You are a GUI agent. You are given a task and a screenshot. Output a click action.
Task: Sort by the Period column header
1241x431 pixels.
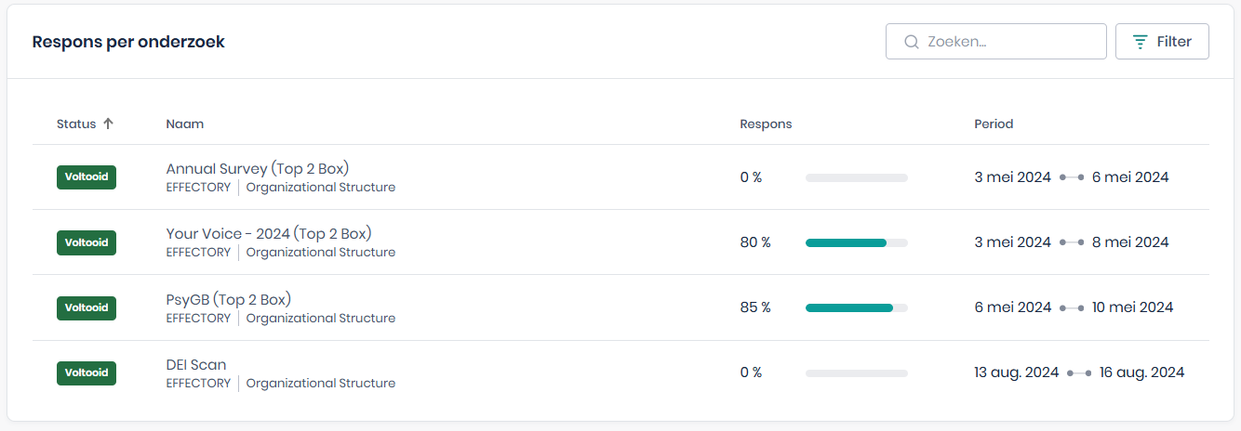click(994, 124)
